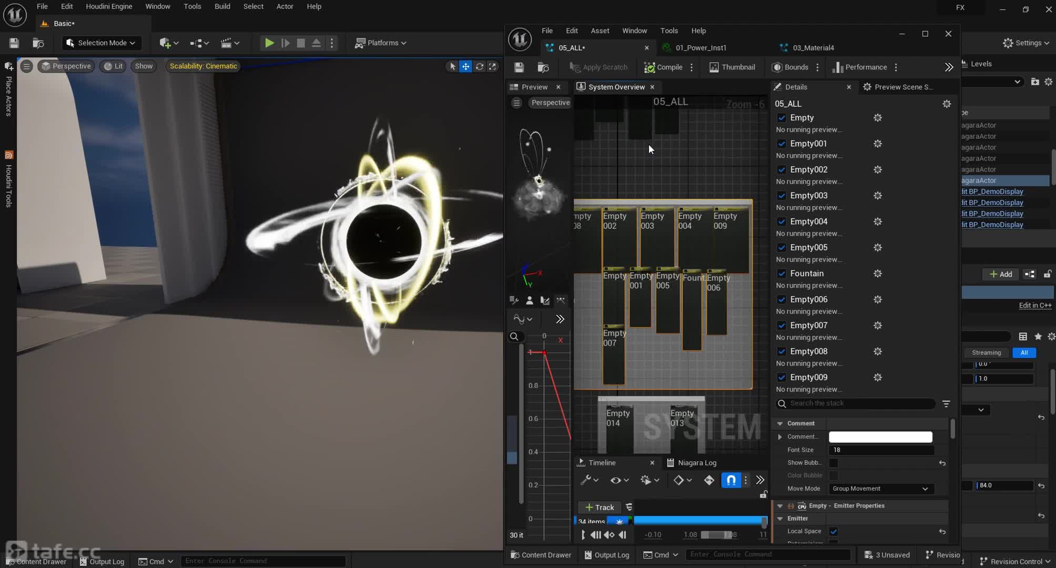Open 05_ALL system settings gear in Details
The width and height of the screenshot is (1056, 568).
[x=947, y=104]
